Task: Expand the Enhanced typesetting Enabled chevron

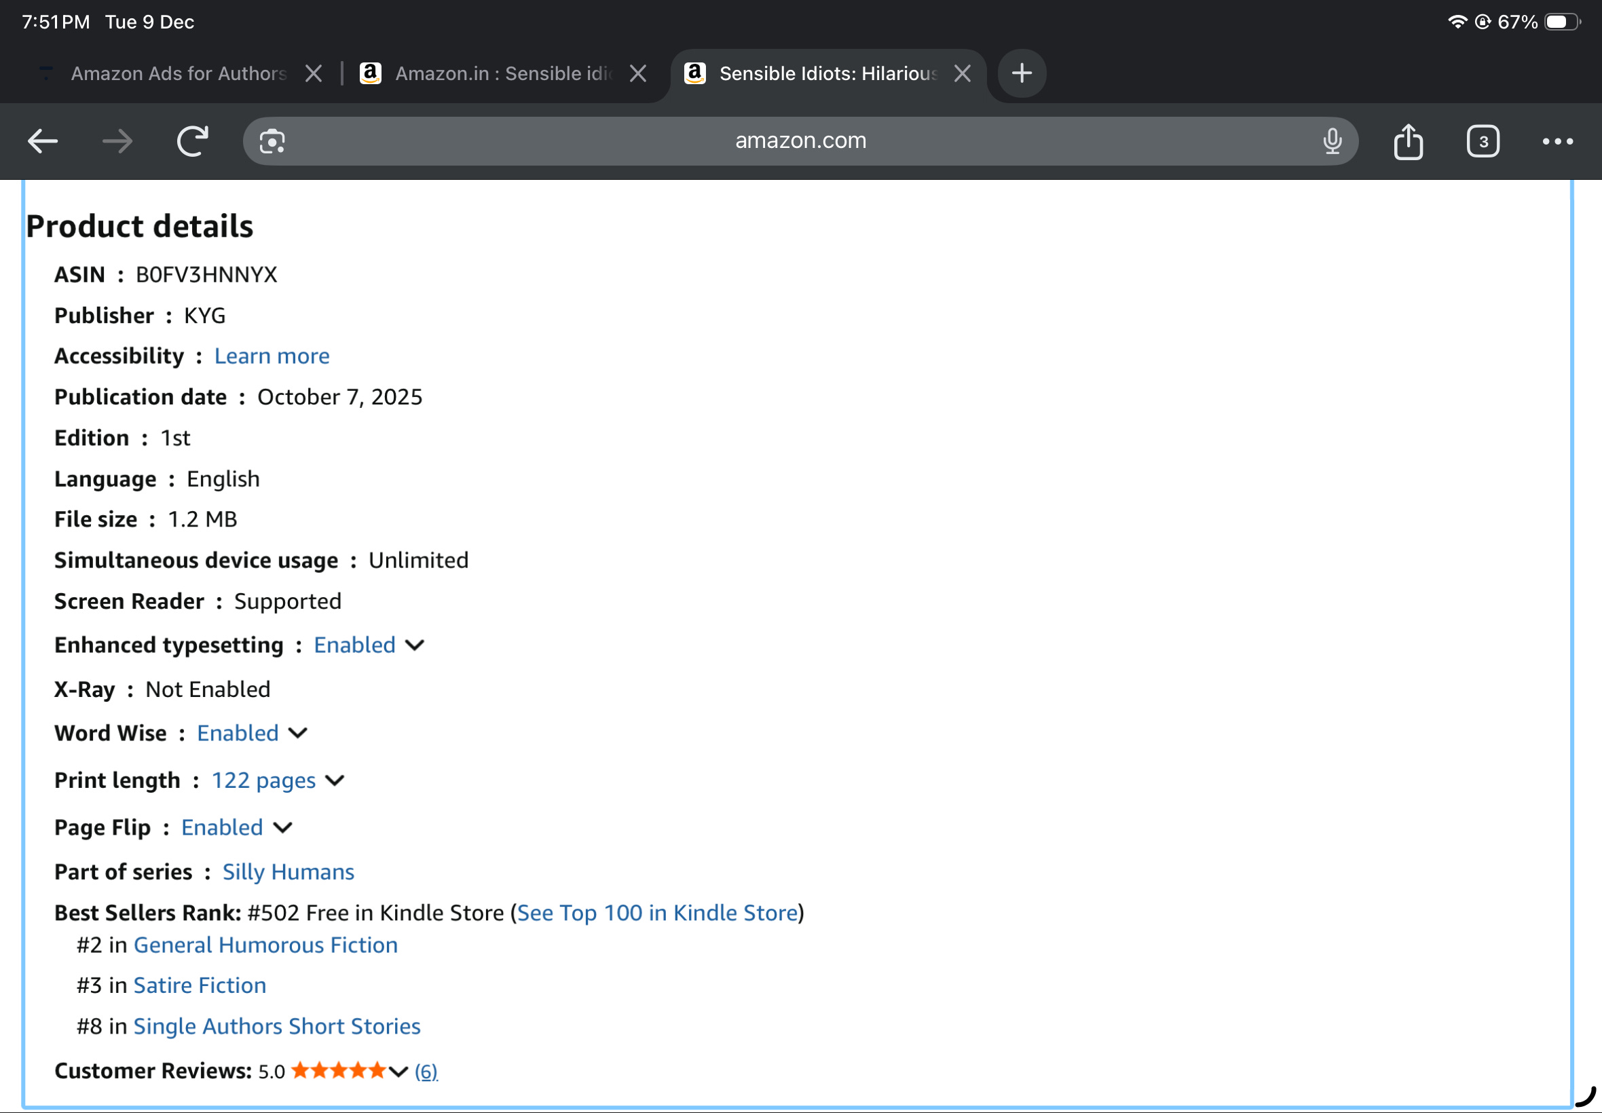Action: pyautogui.click(x=415, y=645)
